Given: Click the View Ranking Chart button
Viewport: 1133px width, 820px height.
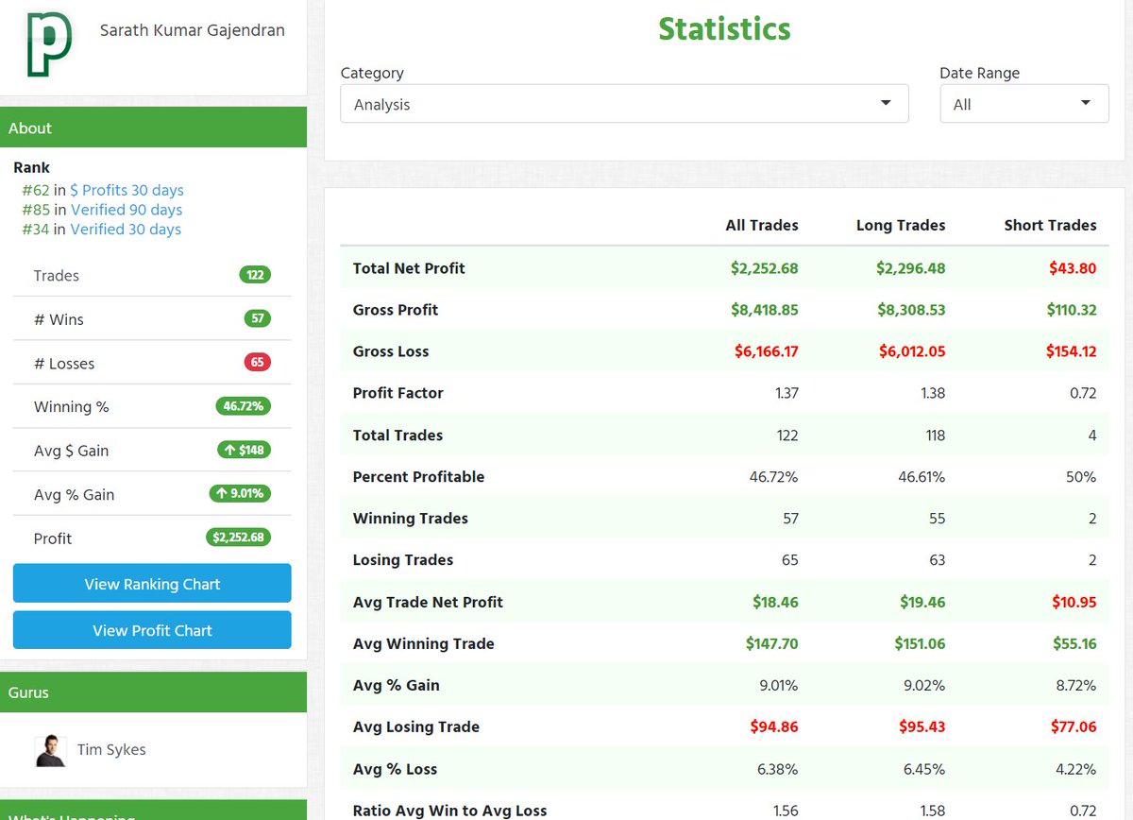Looking at the screenshot, I should click(x=152, y=584).
